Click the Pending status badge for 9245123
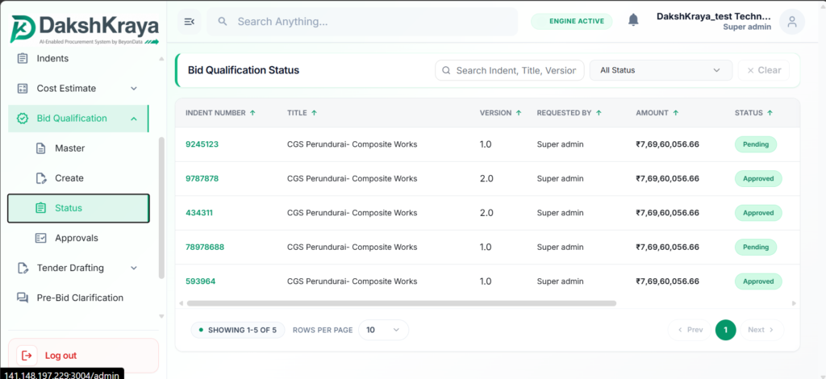Screen dimensions: 826x379 (x=755, y=144)
